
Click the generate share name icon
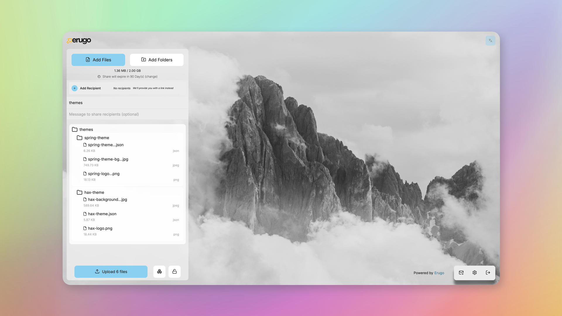(x=159, y=272)
